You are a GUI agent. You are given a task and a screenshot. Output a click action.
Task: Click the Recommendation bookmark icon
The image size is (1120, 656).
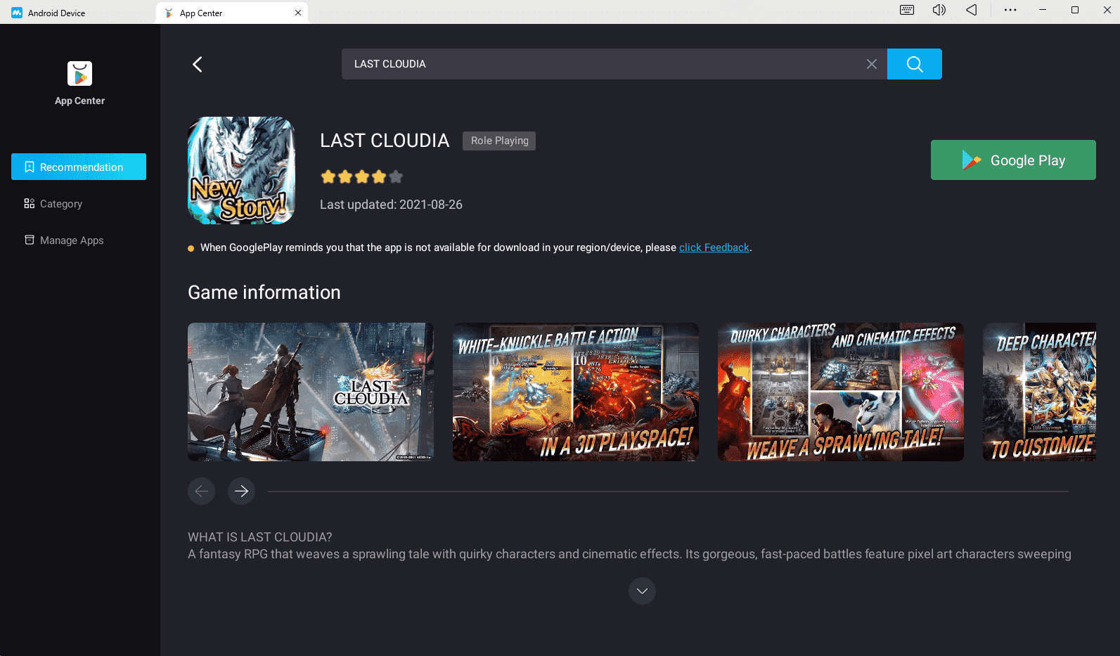click(x=30, y=167)
